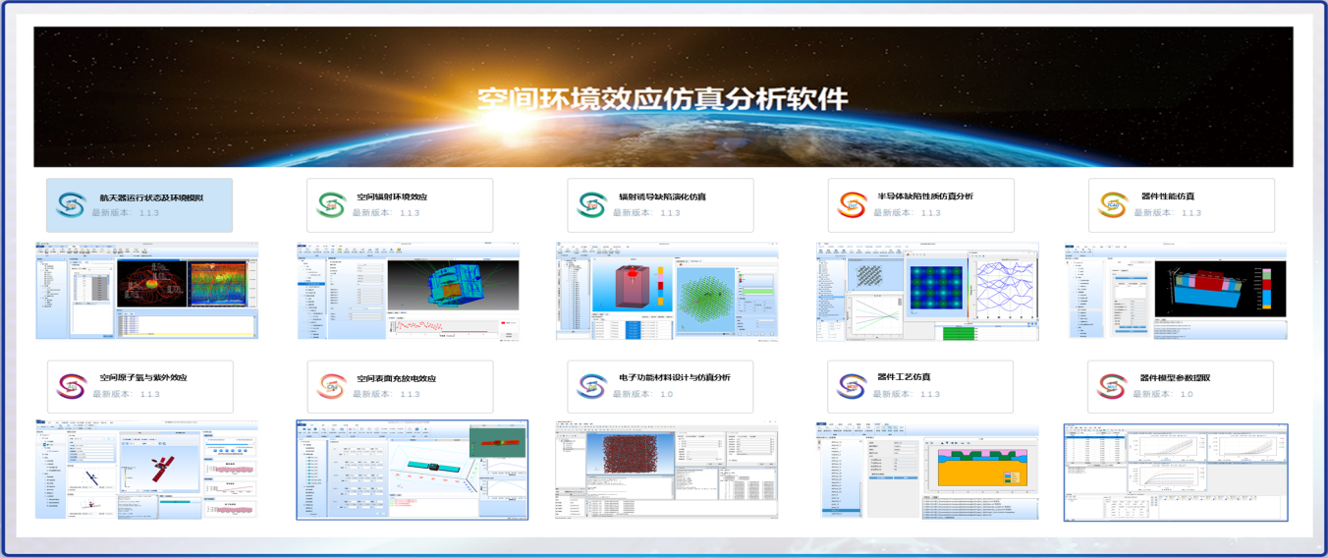1328x558 pixels.
Task: Click the 航天器运行状态及环境模拟 module icon
Action: coord(71,204)
